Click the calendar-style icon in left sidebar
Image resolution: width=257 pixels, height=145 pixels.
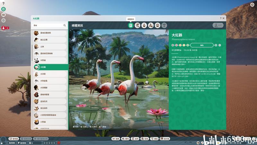4,15
